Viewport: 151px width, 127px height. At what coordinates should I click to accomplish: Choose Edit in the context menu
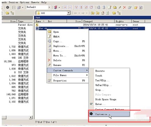coord(68,36)
